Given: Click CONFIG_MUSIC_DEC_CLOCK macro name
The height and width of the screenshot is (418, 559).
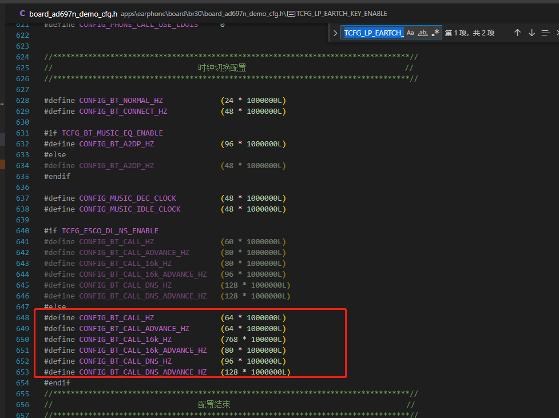Looking at the screenshot, I should 128,198.
